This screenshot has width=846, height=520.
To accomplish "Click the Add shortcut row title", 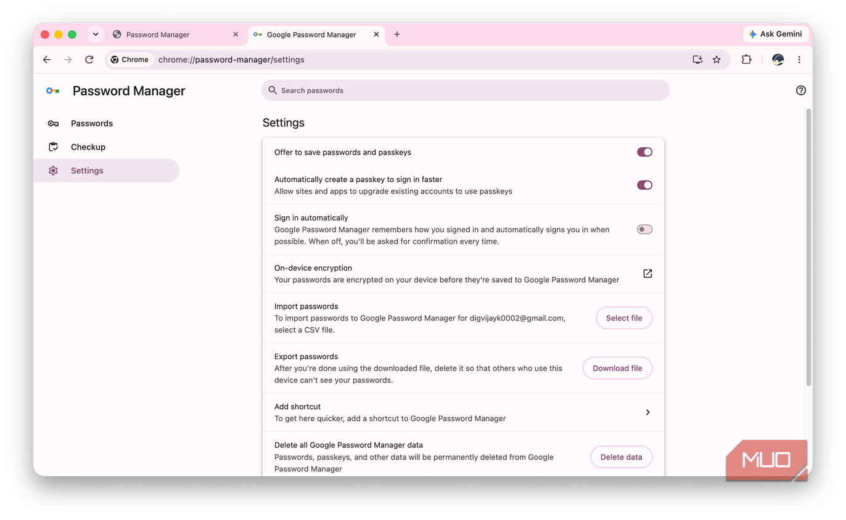I will click(x=297, y=407).
